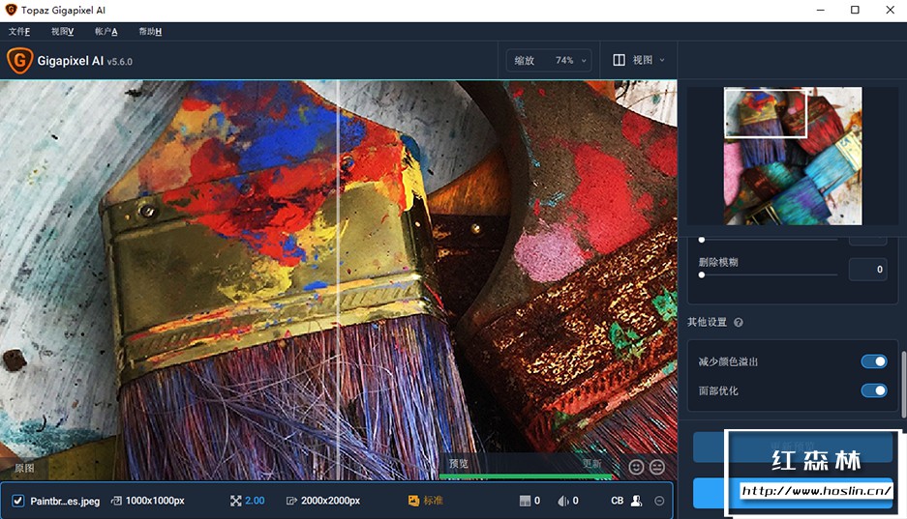Toggle 减少颜色溢出 reduce color bleed switch
Viewport: 907px width, 519px height.
click(x=873, y=361)
